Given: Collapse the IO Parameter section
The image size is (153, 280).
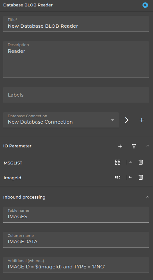Looking at the screenshot, I should click(x=148, y=146).
